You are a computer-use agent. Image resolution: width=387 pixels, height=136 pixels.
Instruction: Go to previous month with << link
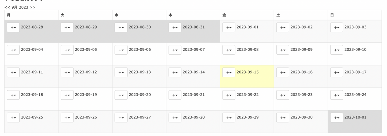tap(7, 7)
